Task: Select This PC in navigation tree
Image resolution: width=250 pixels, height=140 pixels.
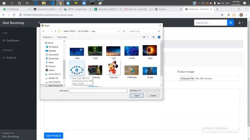Action: click(50, 43)
